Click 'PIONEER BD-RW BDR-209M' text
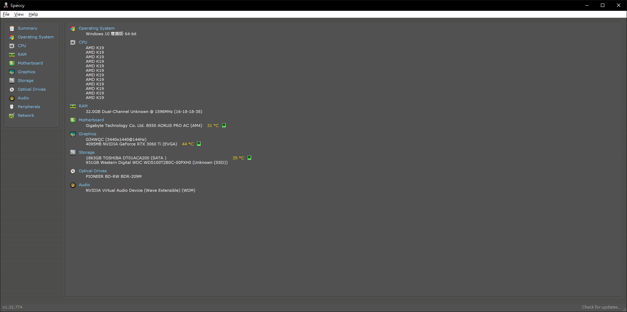The width and height of the screenshot is (627, 312). pyautogui.click(x=114, y=176)
